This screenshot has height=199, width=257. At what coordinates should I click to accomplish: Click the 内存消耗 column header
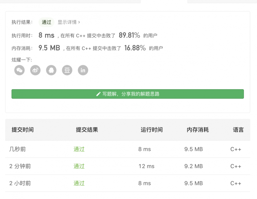198,130
